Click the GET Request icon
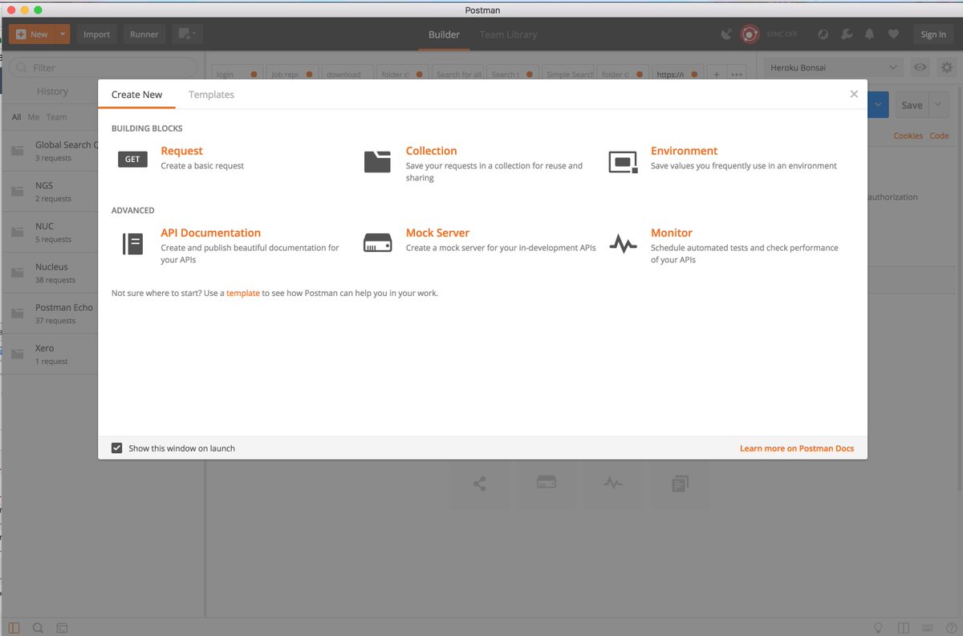The width and height of the screenshot is (963, 636). point(132,160)
